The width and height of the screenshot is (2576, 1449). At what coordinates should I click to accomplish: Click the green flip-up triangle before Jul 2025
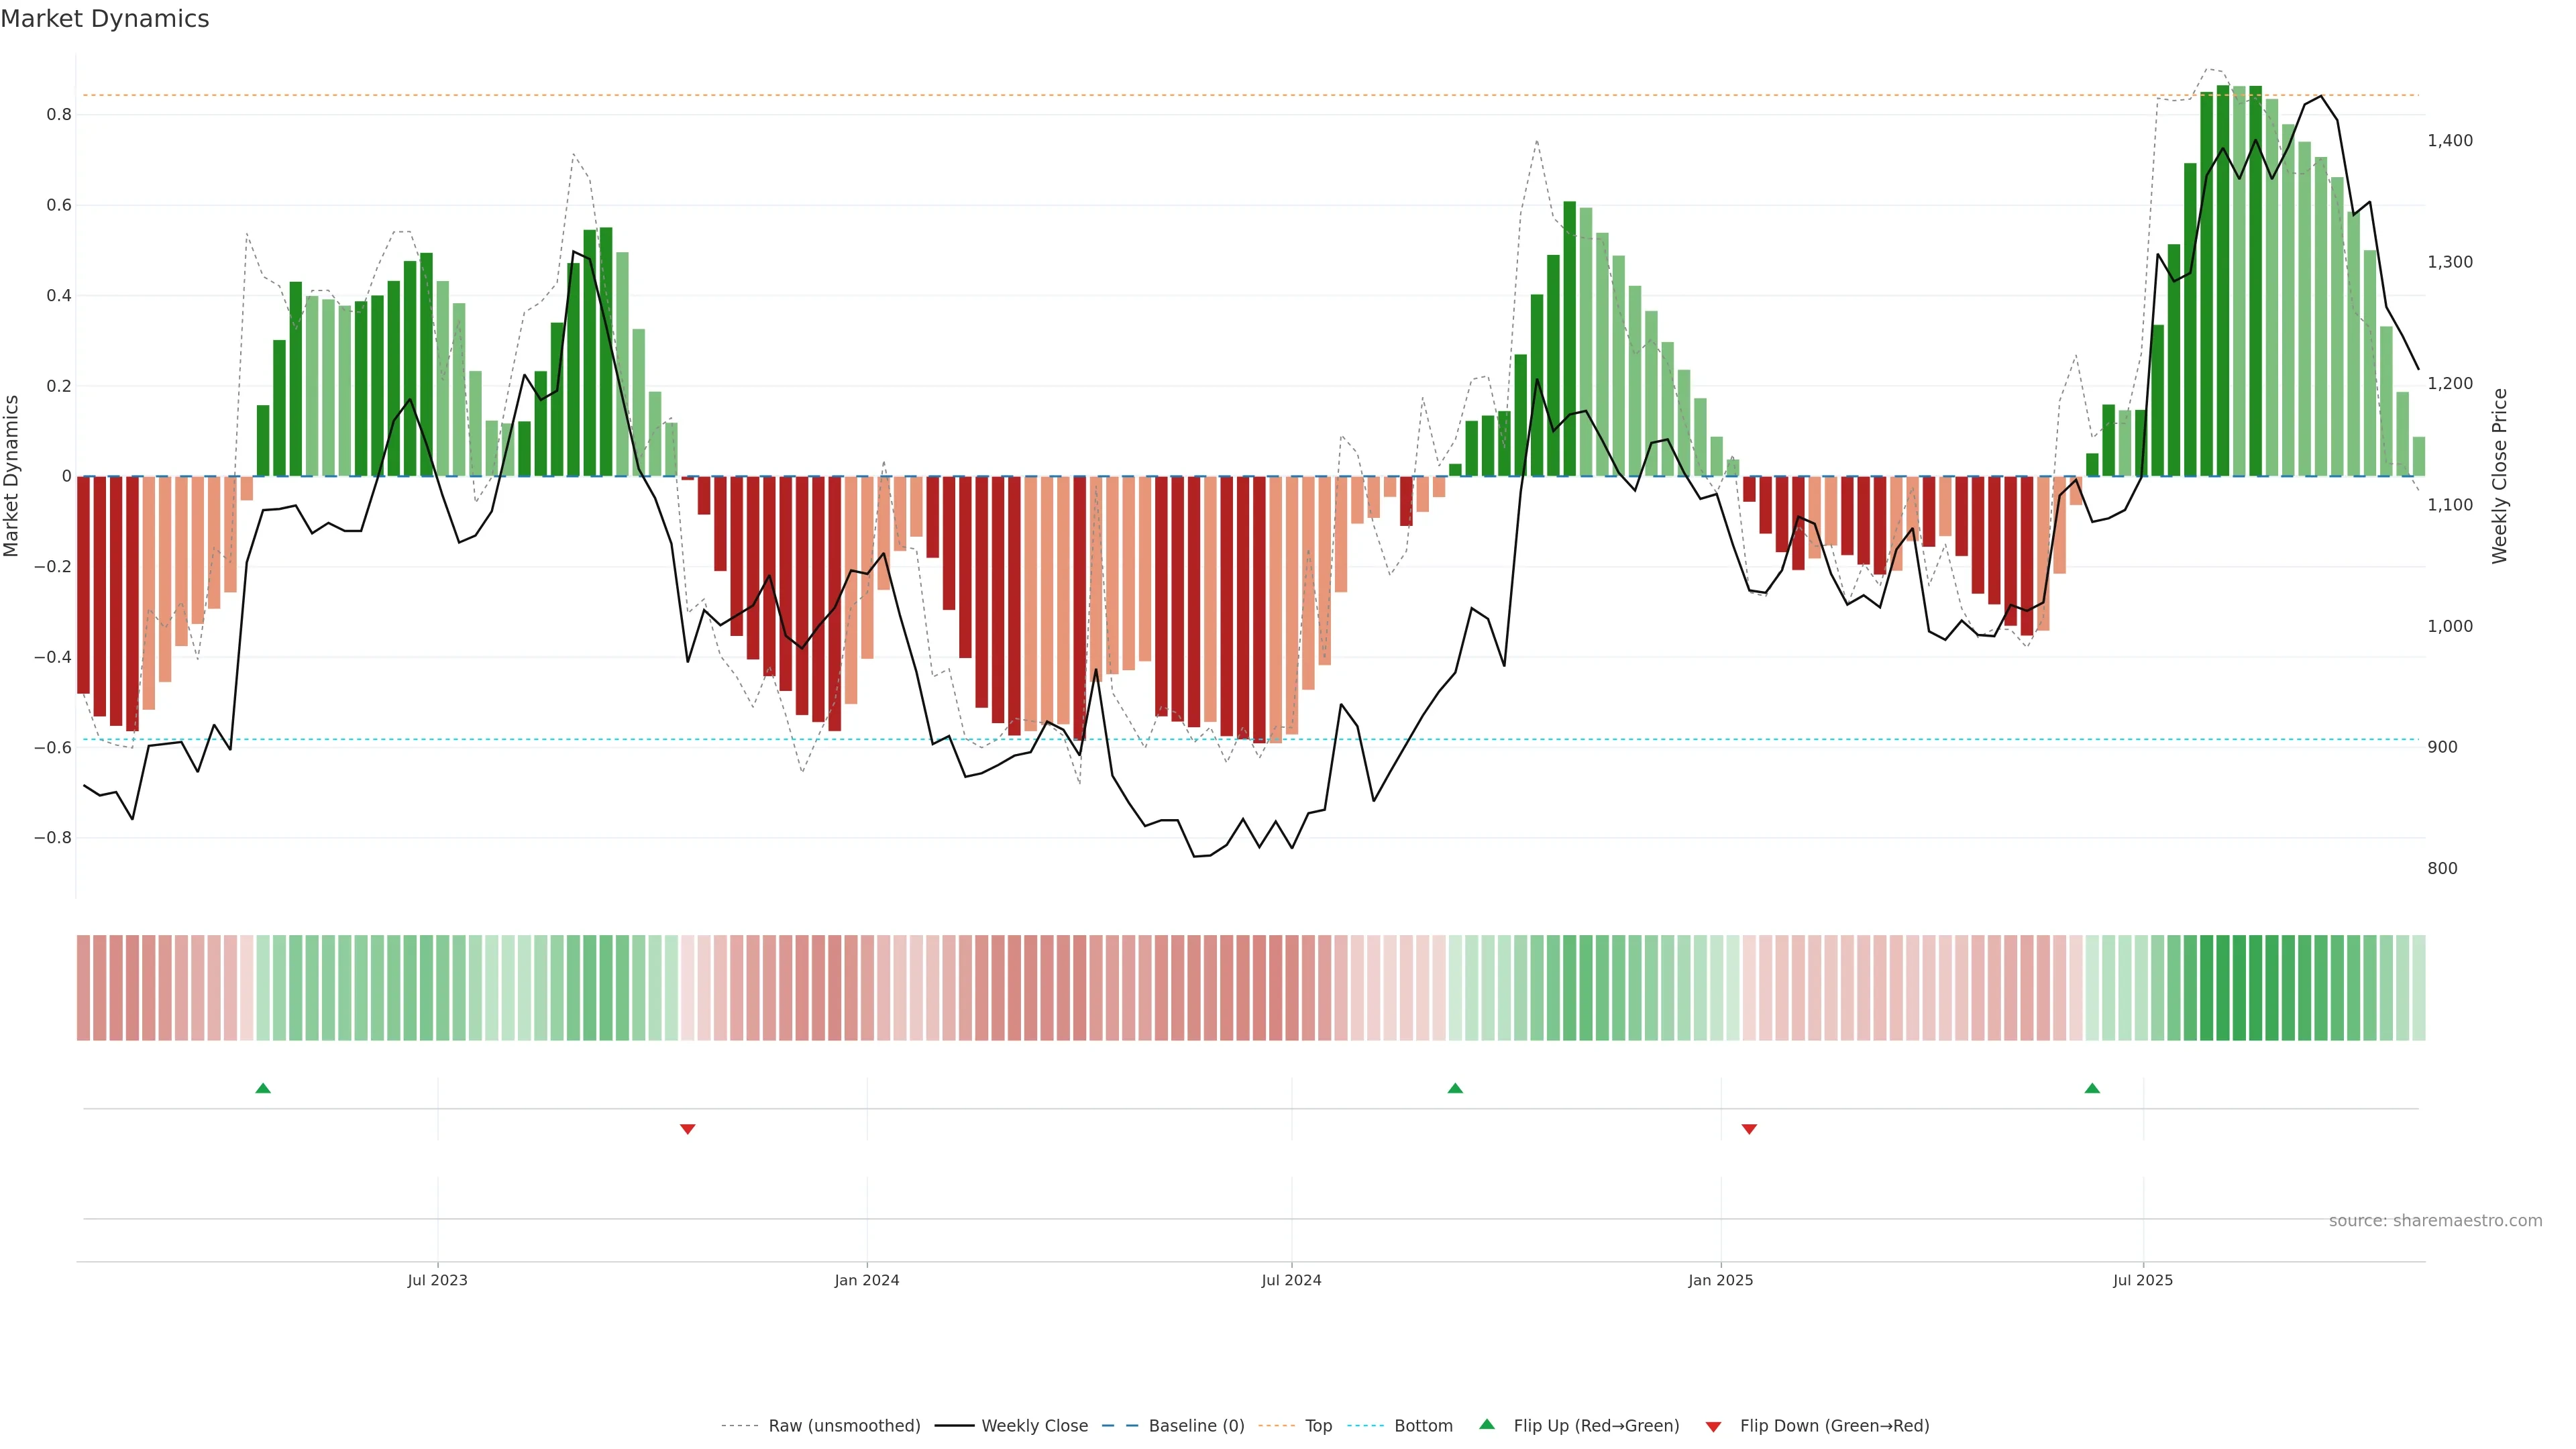coord(2092,1088)
